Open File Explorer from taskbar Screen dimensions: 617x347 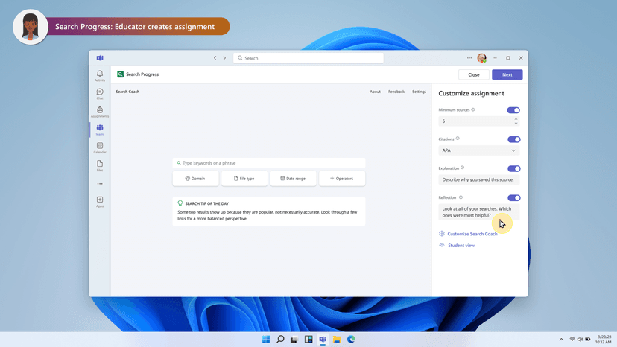pos(337,339)
